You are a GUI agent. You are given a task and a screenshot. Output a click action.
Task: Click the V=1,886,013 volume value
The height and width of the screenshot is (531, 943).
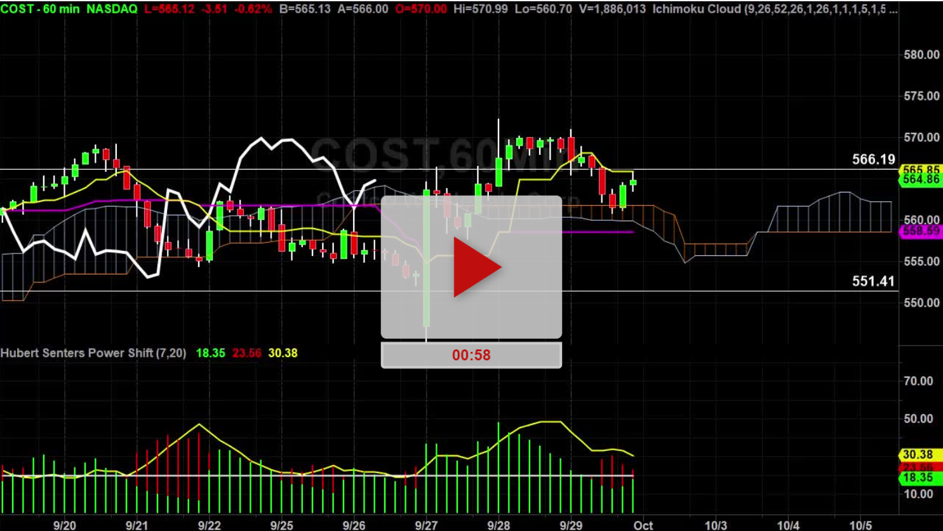pyautogui.click(x=612, y=9)
